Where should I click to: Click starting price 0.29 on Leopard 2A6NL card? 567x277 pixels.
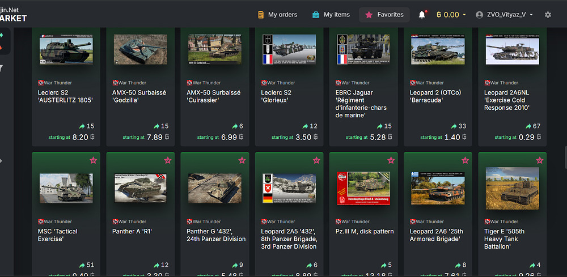[x=527, y=137]
